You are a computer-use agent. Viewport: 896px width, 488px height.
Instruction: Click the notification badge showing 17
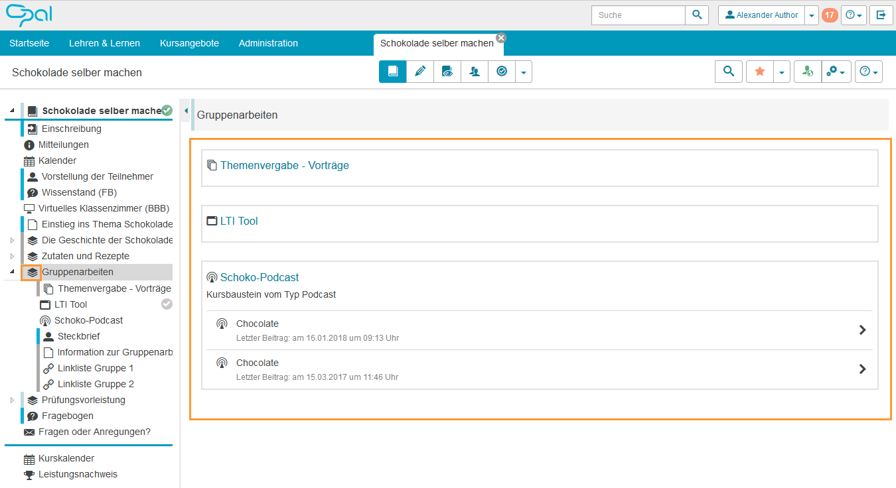830,15
